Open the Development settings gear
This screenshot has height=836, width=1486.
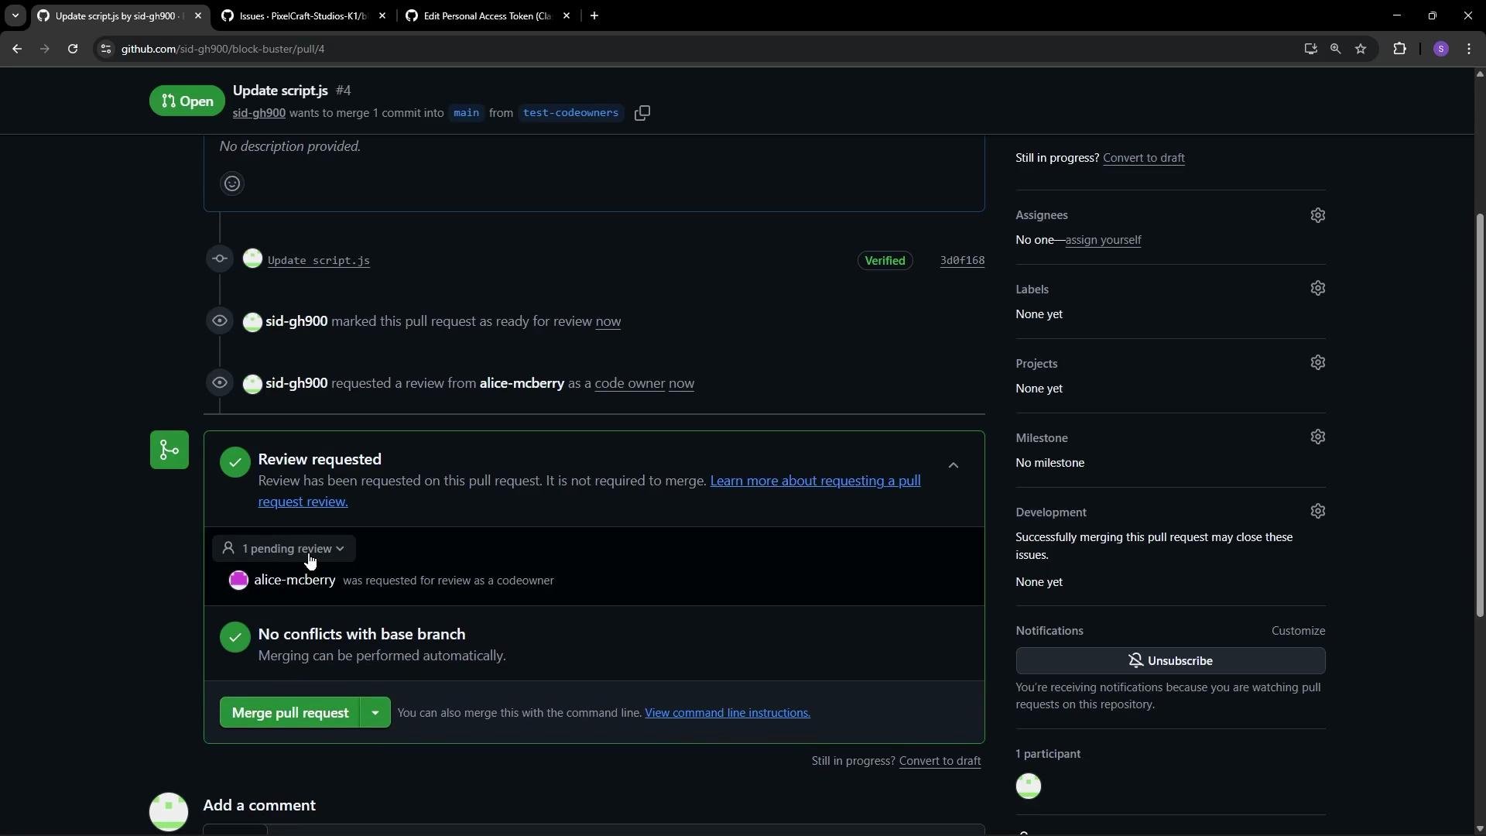[x=1318, y=511]
